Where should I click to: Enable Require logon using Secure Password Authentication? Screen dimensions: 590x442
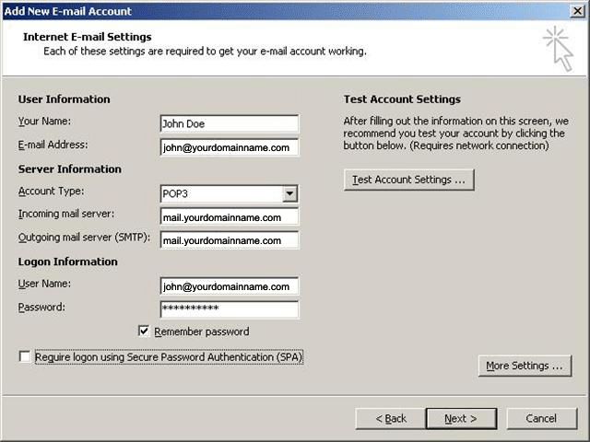click(25, 356)
